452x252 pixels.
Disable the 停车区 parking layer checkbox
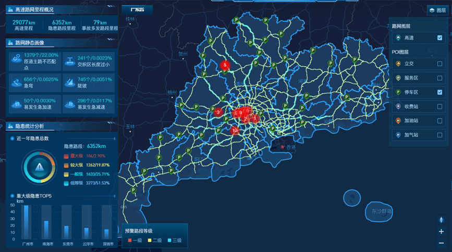[x=439, y=92]
